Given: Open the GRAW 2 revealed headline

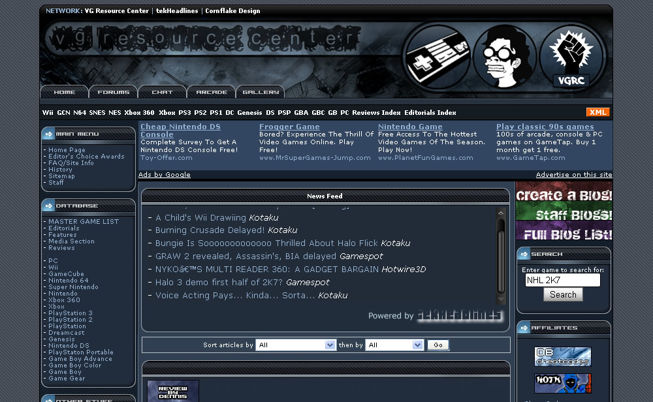Looking at the screenshot, I should [x=246, y=256].
